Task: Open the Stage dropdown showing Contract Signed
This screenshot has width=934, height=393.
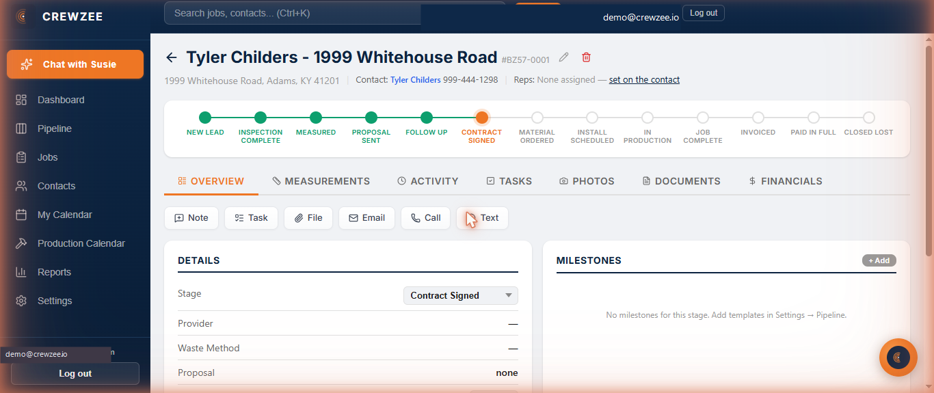Action: (461, 295)
